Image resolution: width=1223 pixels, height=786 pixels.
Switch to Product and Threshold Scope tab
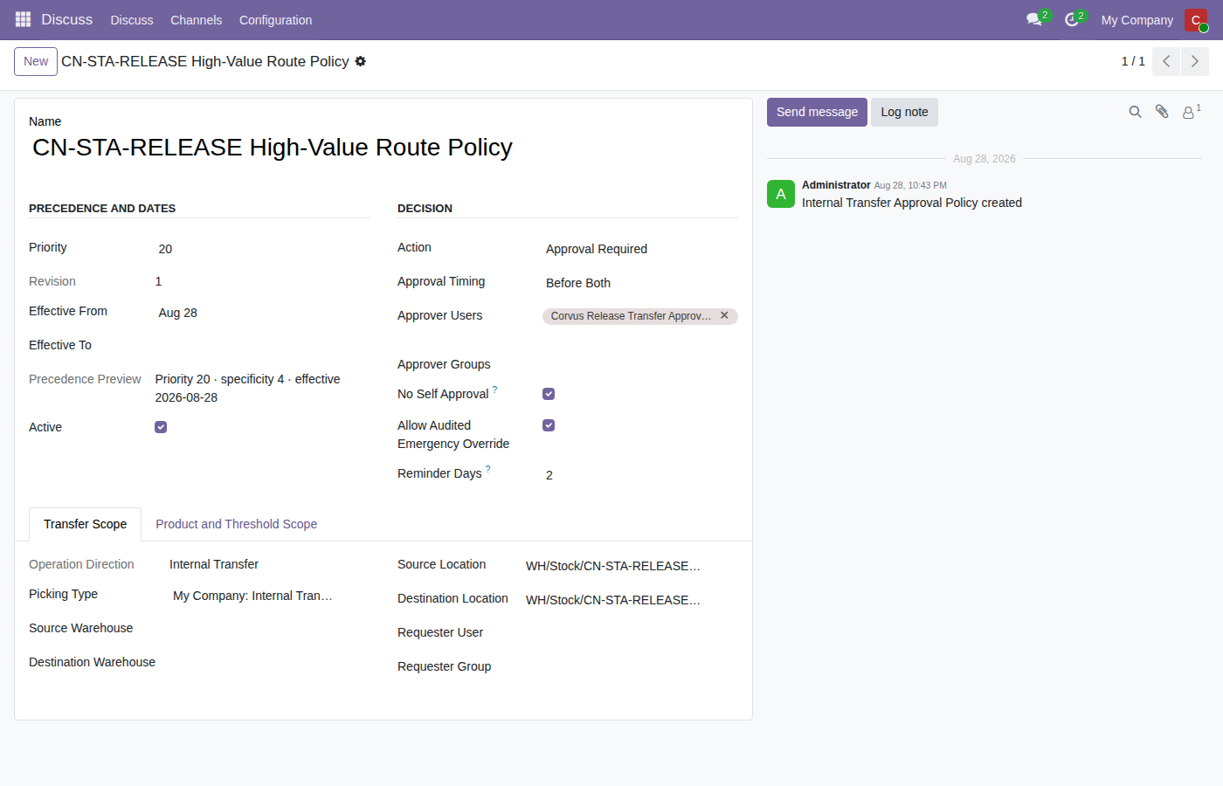(236, 524)
